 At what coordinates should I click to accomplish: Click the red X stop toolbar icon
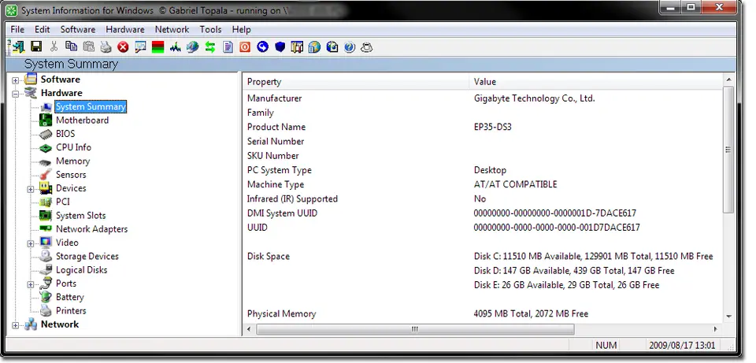pos(123,47)
